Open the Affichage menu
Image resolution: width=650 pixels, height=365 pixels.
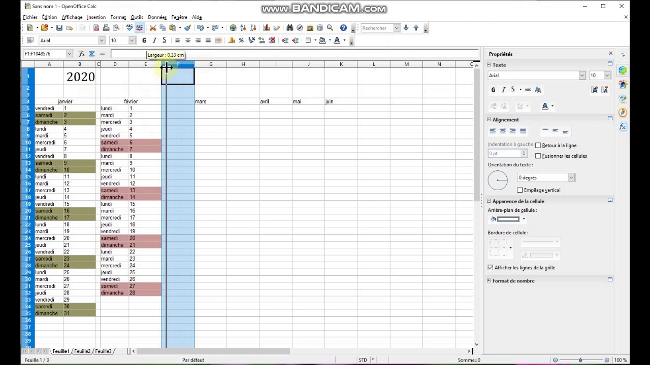click(x=72, y=17)
